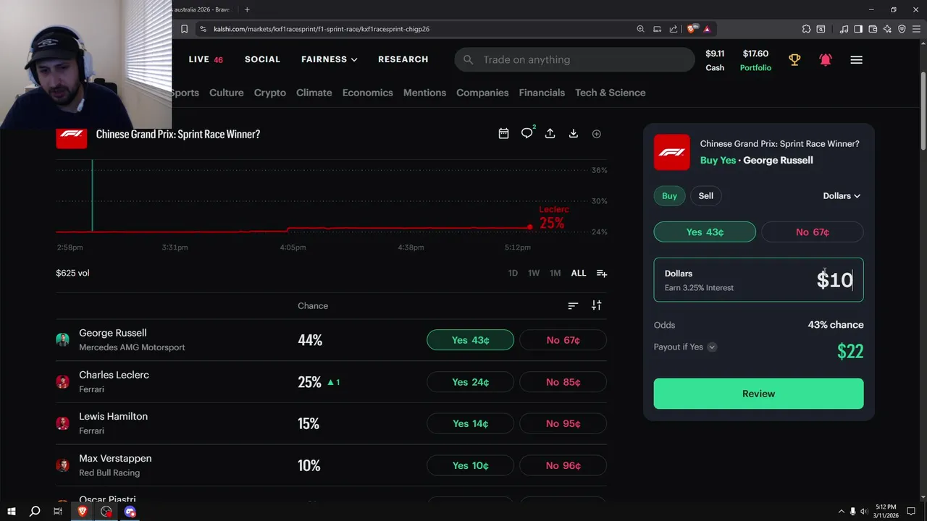Click the $10 dollars amount field

[758, 280]
